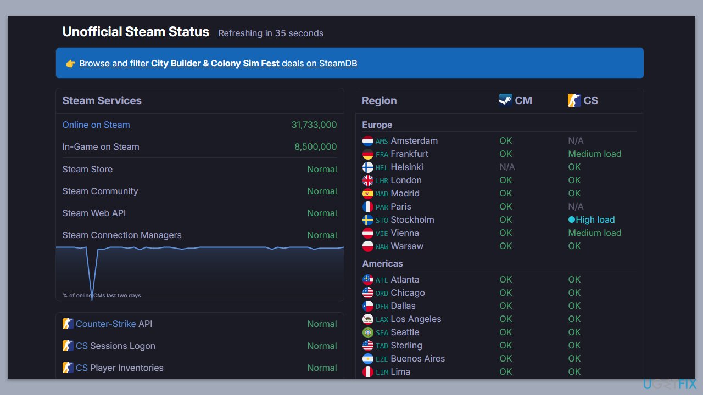This screenshot has width=703, height=395.
Task: Click the Counter-Strike icon beside CS header
Action: pos(574,100)
